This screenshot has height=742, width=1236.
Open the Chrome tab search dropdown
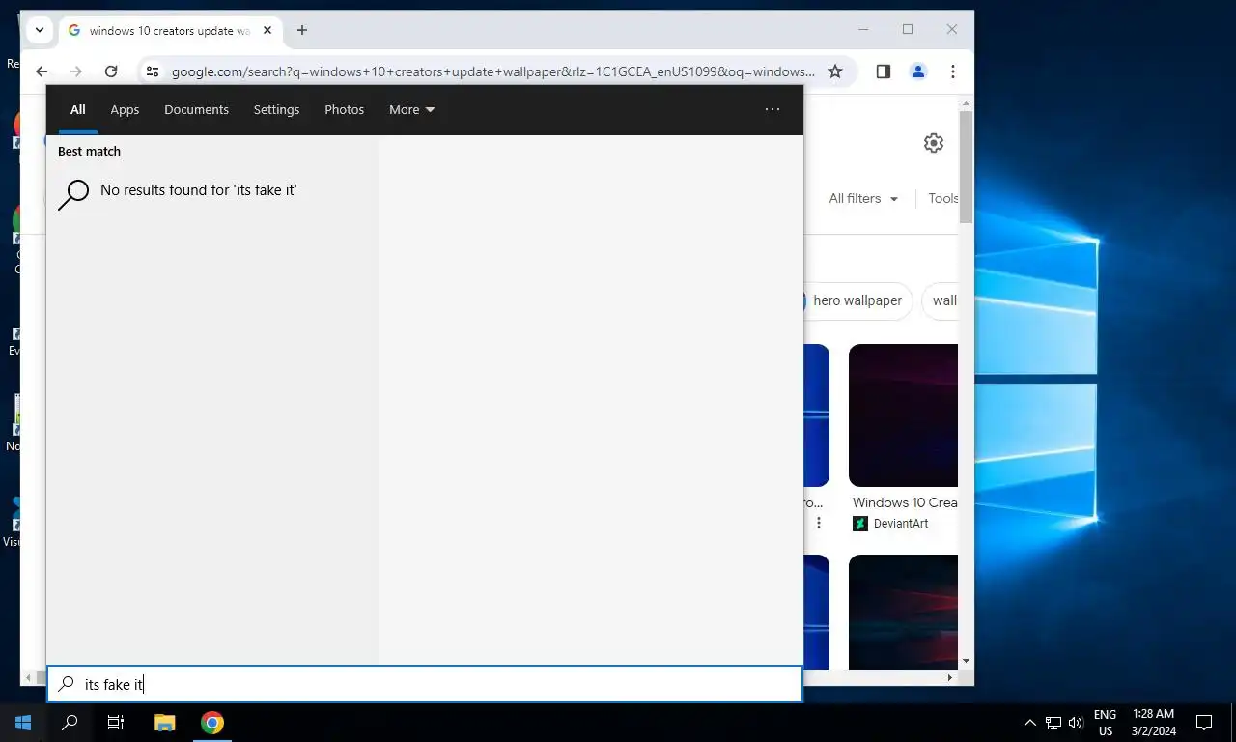(x=40, y=30)
